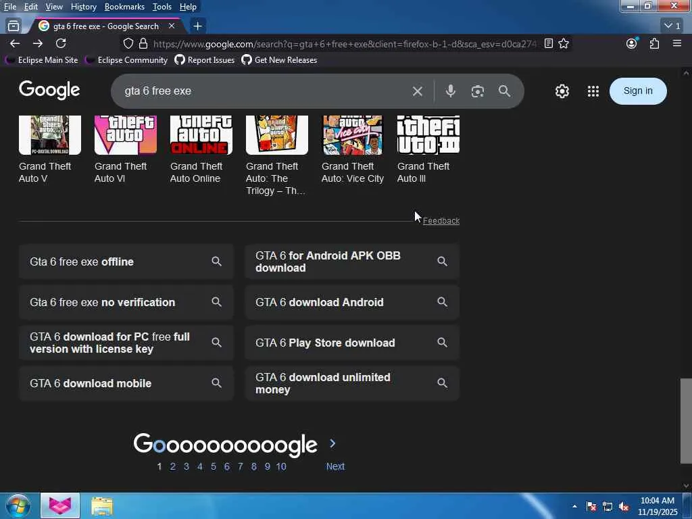Image resolution: width=692 pixels, height=519 pixels.
Task: Open Eclipse Main Site bookmark
Action: click(x=41, y=60)
